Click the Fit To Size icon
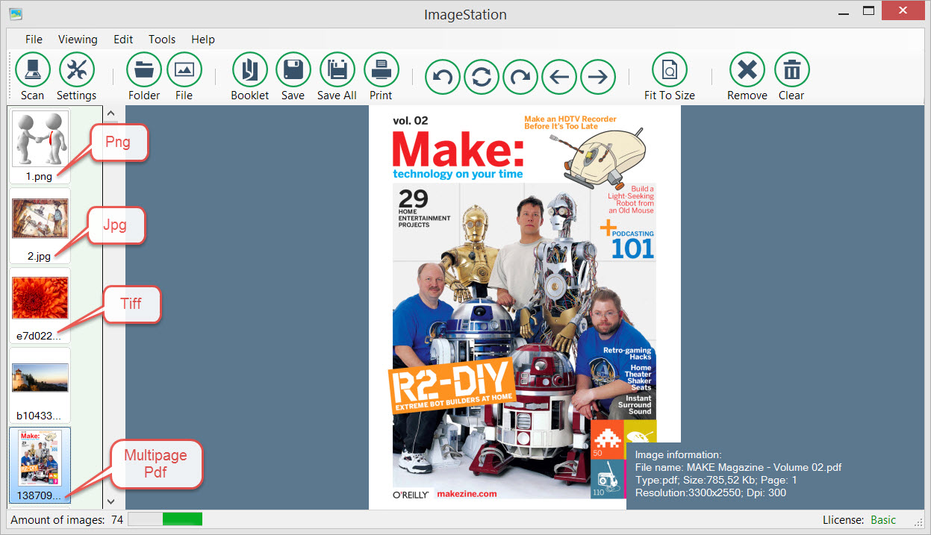The width and height of the screenshot is (931, 535). [670, 71]
